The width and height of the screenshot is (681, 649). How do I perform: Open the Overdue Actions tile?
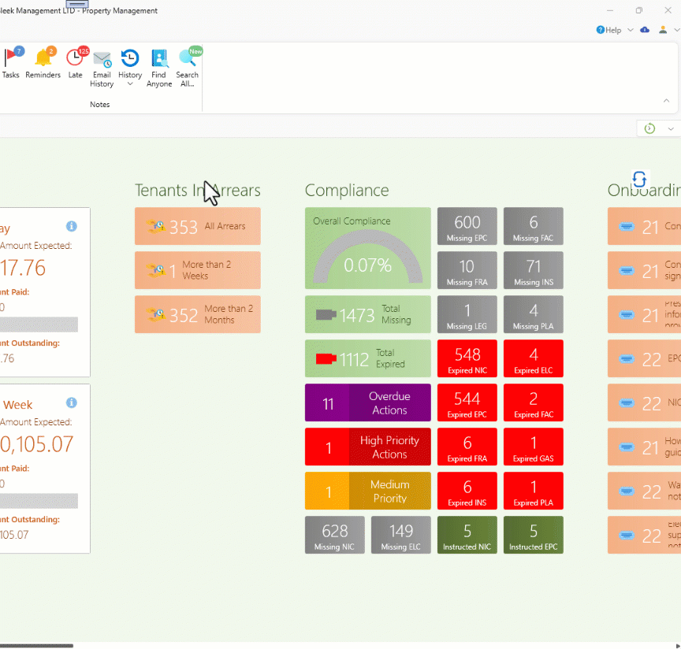pos(367,403)
